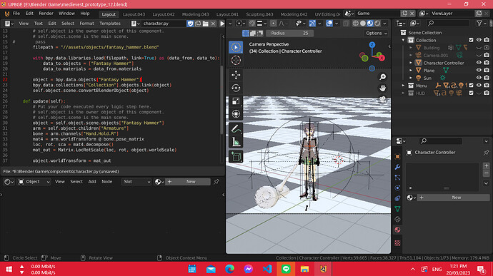
Task: Open the material Slot dropdown
Action: (x=136, y=182)
